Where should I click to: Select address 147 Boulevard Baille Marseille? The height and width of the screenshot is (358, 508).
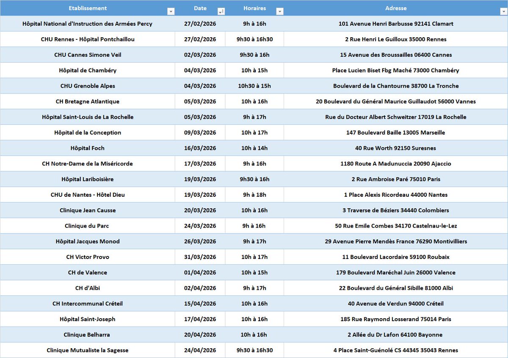[396, 132]
